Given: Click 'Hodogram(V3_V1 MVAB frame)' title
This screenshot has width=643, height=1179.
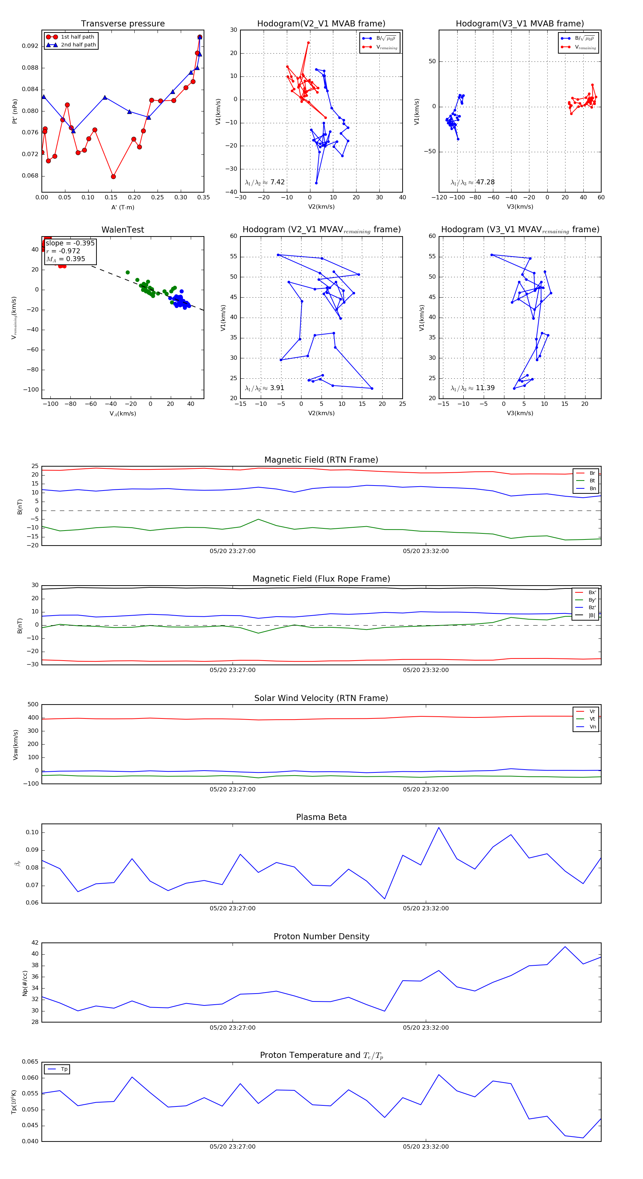Looking at the screenshot, I should 520,24.
